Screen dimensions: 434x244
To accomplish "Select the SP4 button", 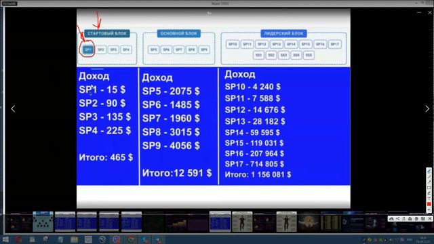I will [126, 49].
